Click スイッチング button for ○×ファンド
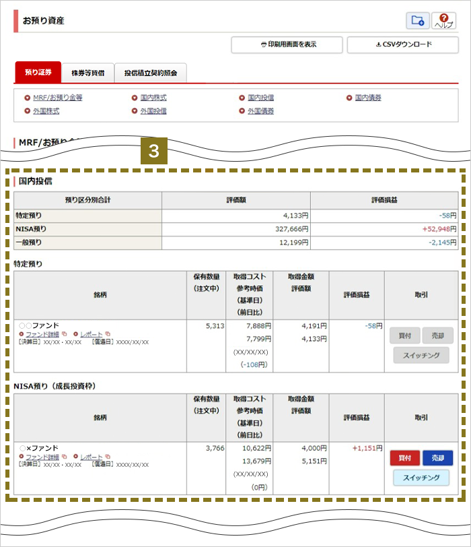The image size is (471, 547). [421, 478]
